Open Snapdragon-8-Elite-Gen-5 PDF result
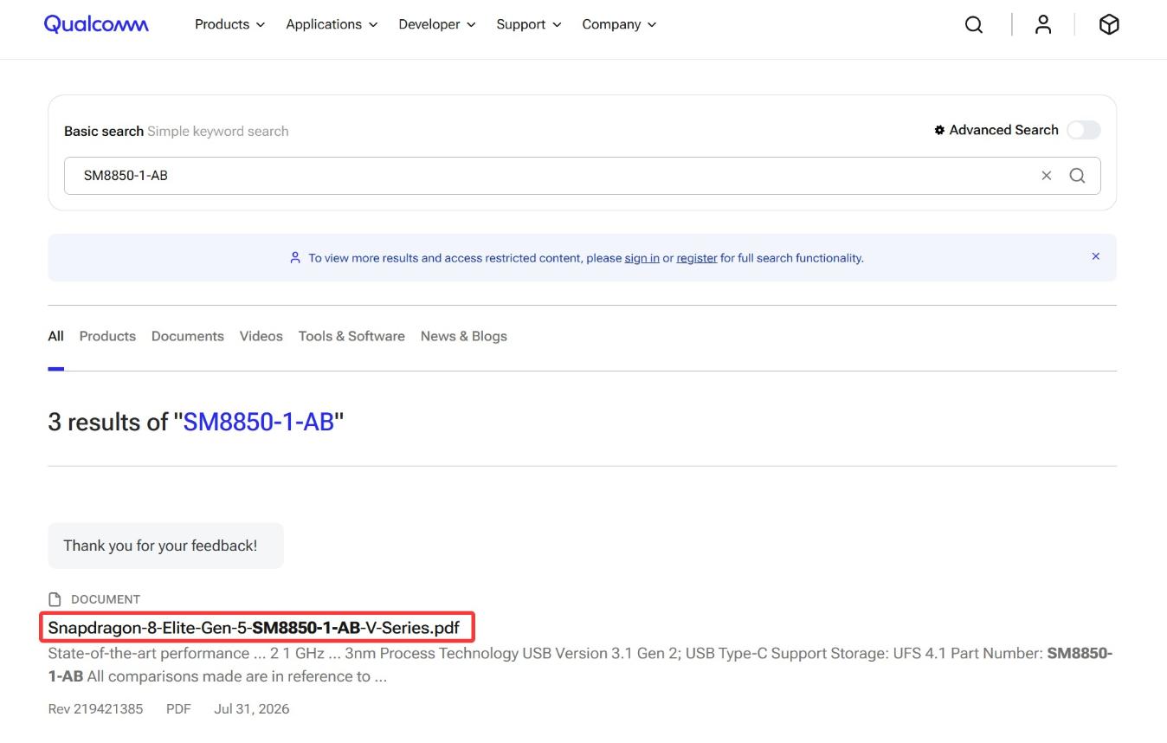Screen dimensions: 1167x743 [x=254, y=628]
